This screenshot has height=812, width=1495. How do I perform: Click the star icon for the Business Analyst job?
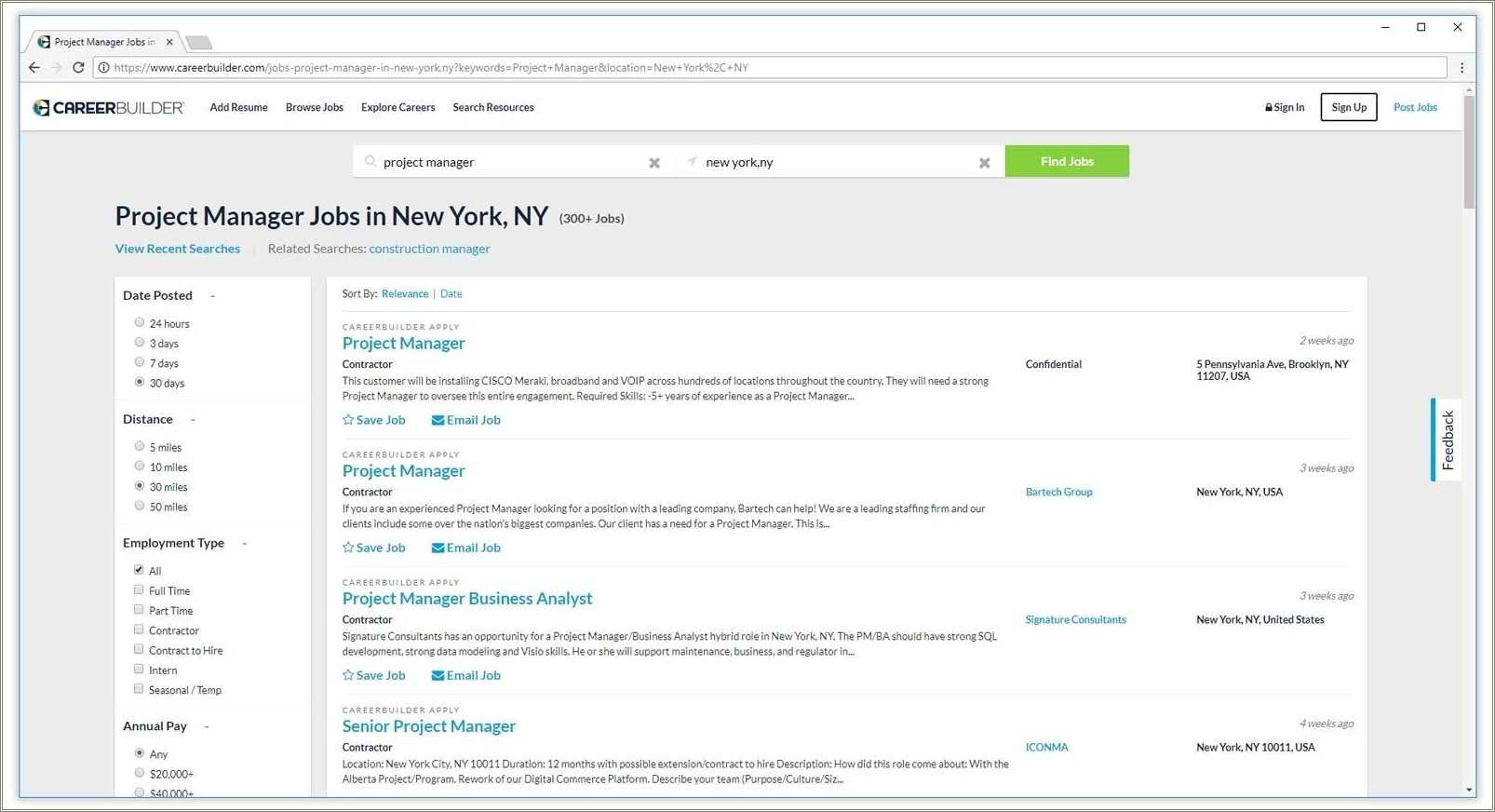pos(348,675)
